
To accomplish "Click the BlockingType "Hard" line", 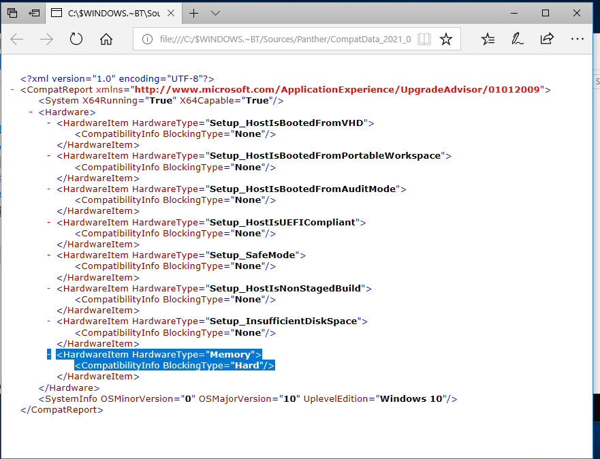I will [x=174, y=366].
